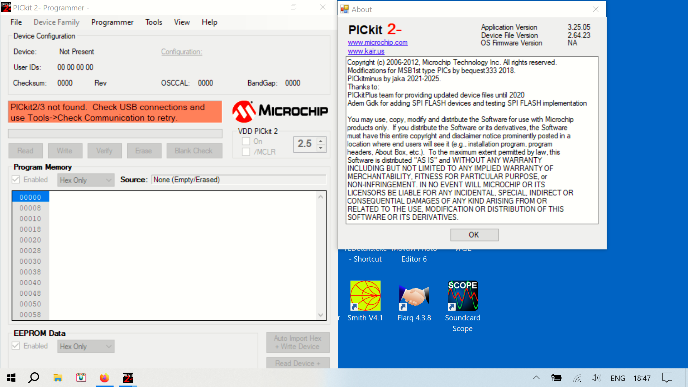The height and width of the screenshot is (387, 688).
Task: Click the Erase button
Action: click(x=144, y=151)
